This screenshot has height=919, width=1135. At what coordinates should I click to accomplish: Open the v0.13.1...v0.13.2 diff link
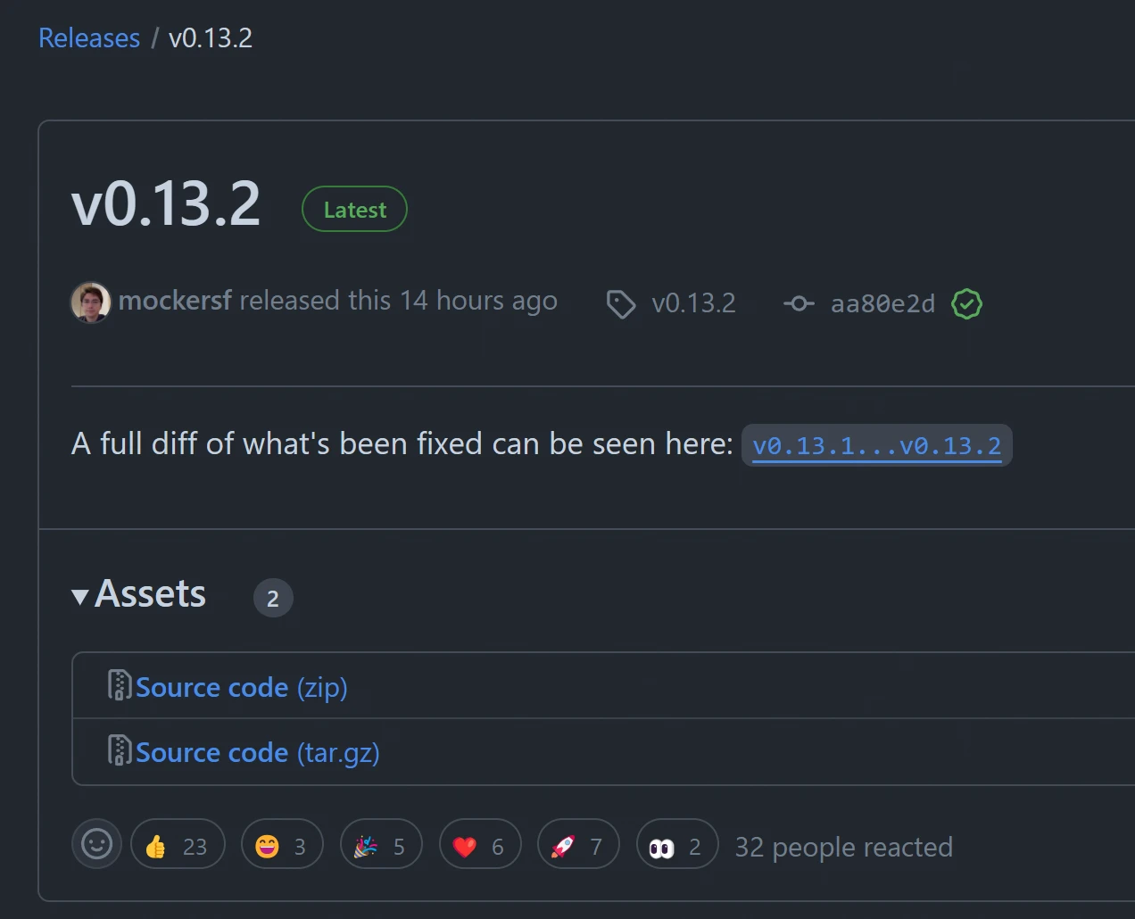pyautogui.click(x=876, y=445)
